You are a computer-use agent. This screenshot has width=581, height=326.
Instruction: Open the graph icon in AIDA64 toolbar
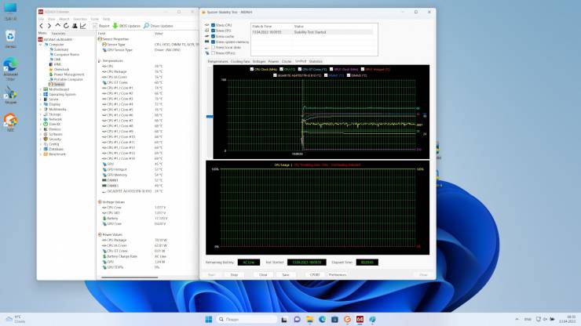tap(83, 26)
